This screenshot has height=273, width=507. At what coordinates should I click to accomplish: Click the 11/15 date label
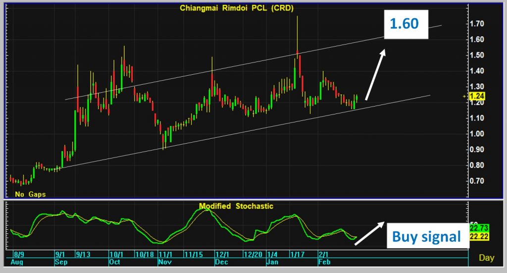pos(194,254)
